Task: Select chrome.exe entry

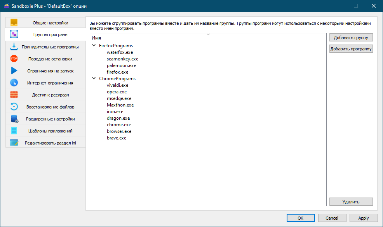Action: (119, 124)
